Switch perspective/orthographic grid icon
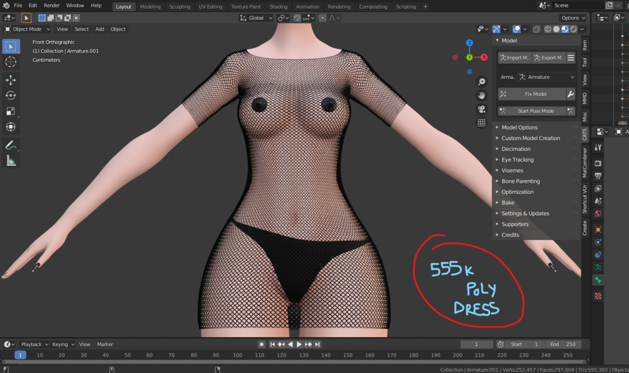Image resolution: width=629 pixels, height=373 pixels. point(481,123)
